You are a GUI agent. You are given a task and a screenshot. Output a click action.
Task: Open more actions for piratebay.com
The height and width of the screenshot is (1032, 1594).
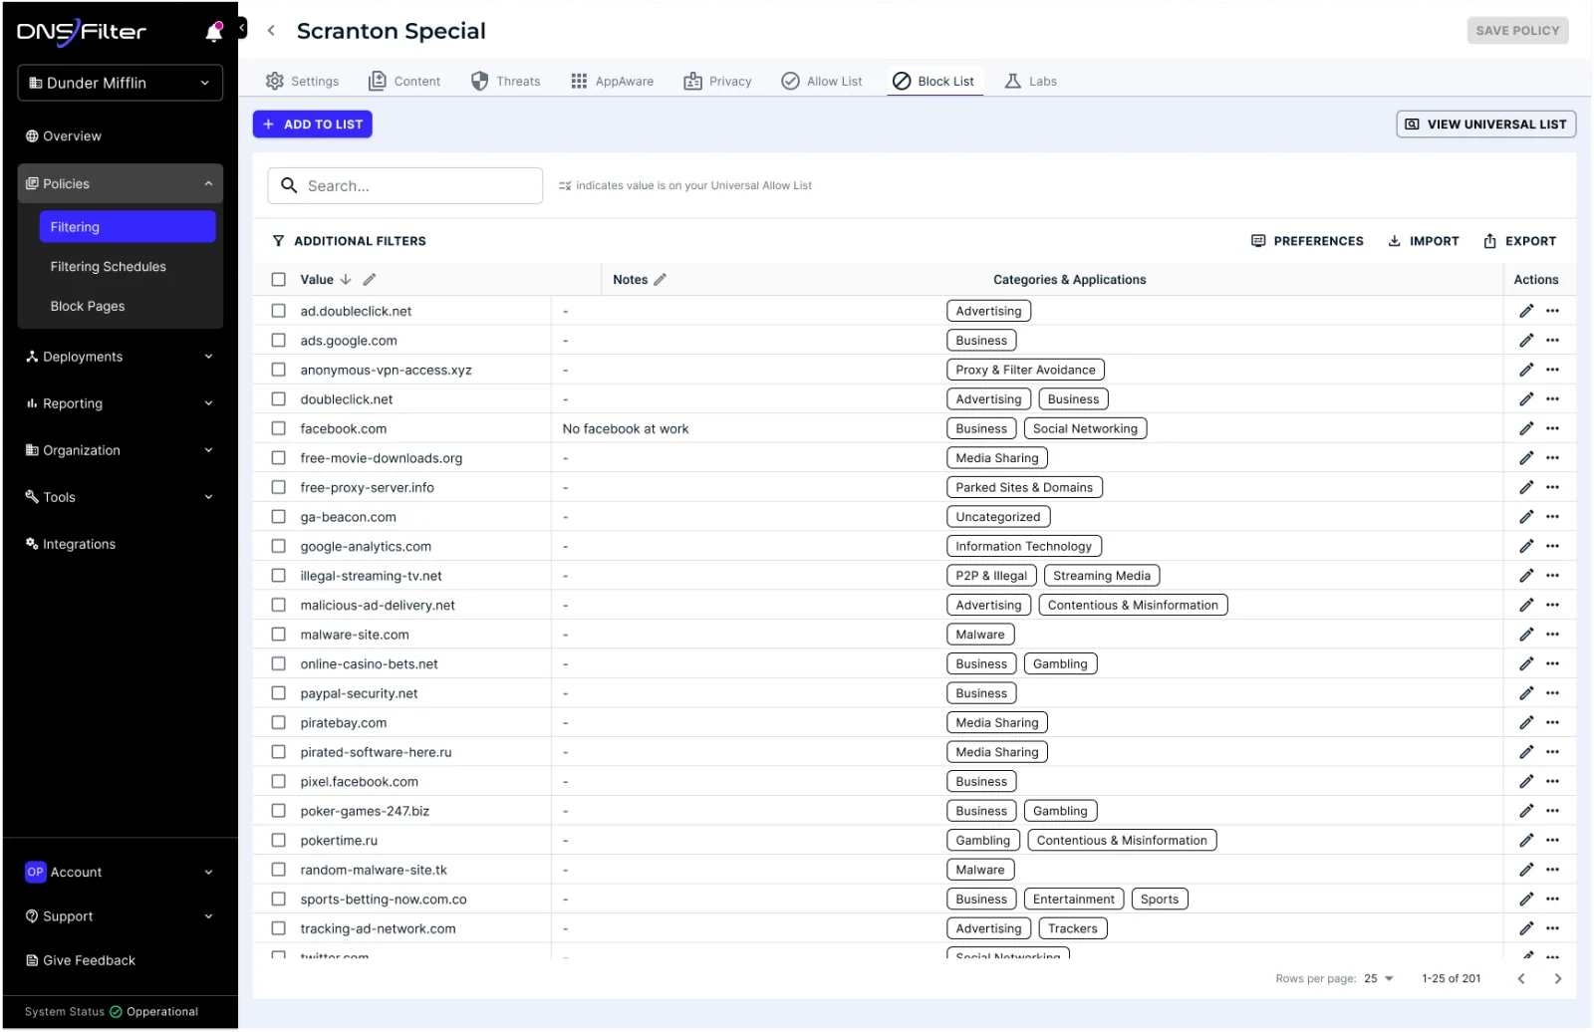[x=1552, y=723]
